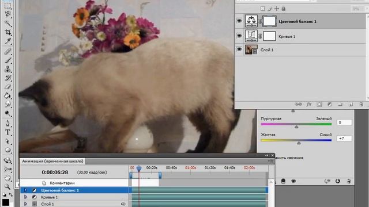Toggle lock image pixels in Layers panel
The height and width of the screenshot is (207, 369).
click(270, 9)
